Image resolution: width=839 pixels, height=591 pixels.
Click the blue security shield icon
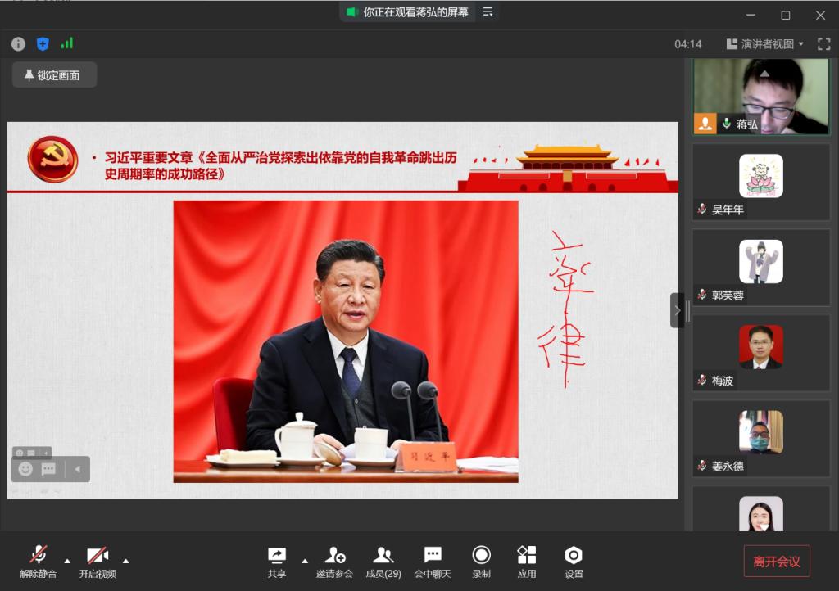43,44
